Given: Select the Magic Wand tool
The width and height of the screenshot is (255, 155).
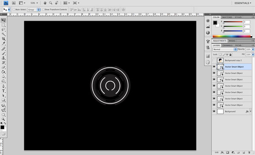Looking at the screenshot, I should tap(3, 34).
